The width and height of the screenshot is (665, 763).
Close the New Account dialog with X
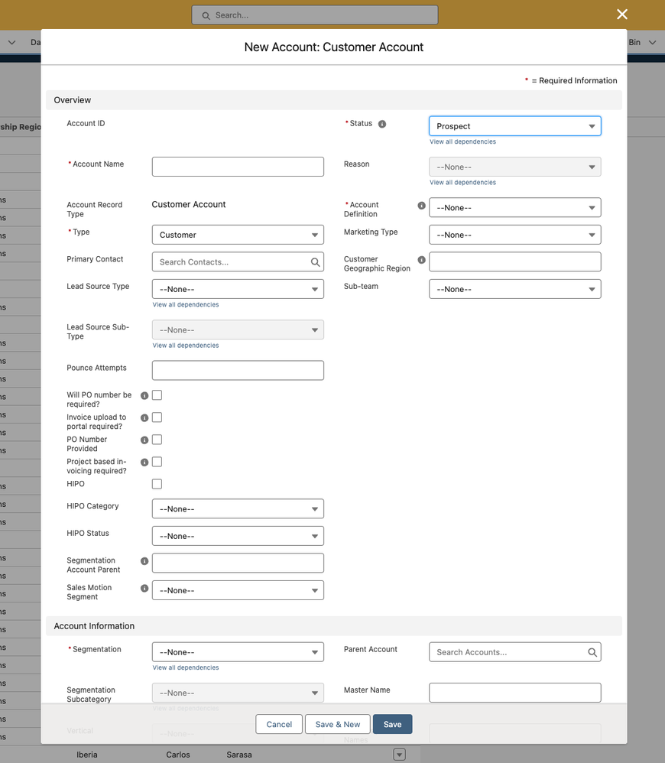point(622,14)
